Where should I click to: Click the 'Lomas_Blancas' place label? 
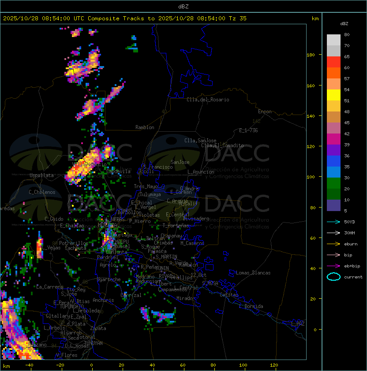[253, 273]
